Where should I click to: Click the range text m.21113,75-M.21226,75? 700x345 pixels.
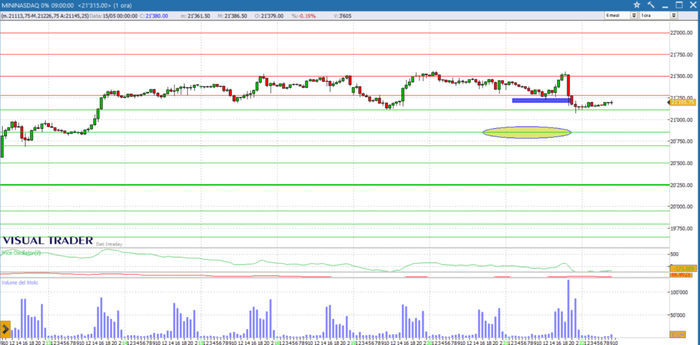[x=31, y=16]
